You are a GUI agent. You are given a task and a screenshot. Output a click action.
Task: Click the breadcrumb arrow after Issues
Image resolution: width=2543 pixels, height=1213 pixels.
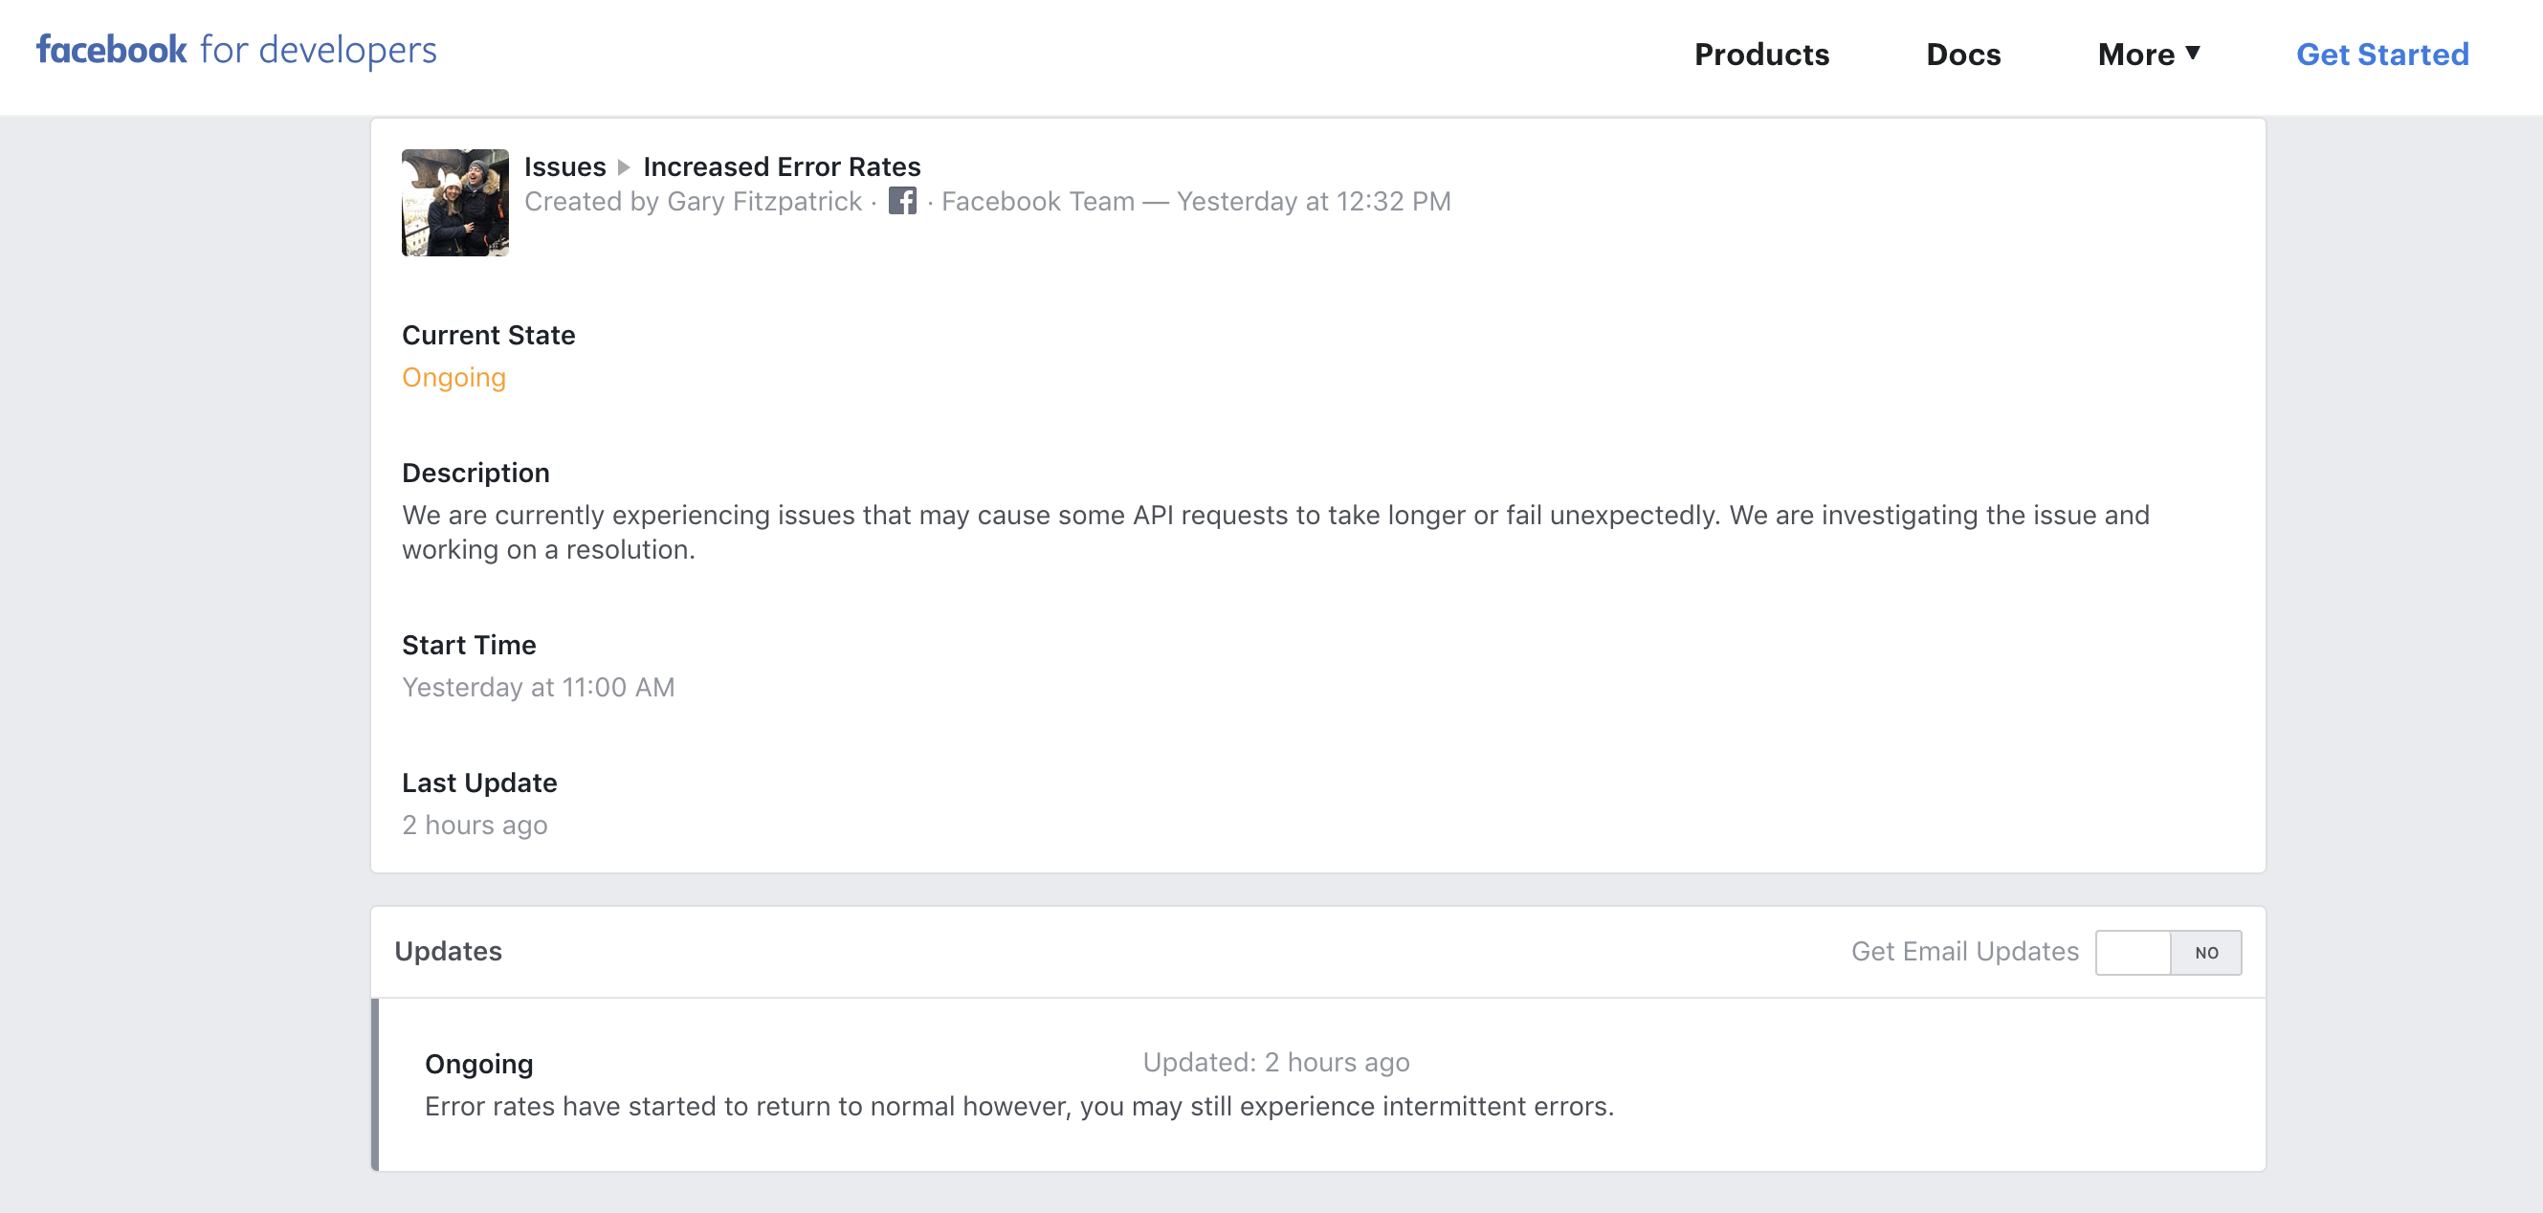[624, 167]
